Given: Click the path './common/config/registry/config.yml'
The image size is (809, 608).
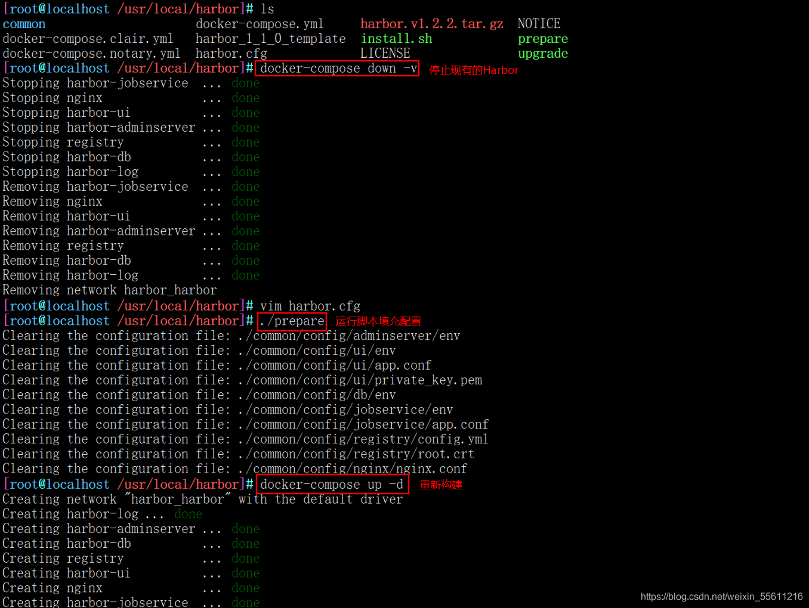Looking at the screenshot, I should [x=363, y=440].
